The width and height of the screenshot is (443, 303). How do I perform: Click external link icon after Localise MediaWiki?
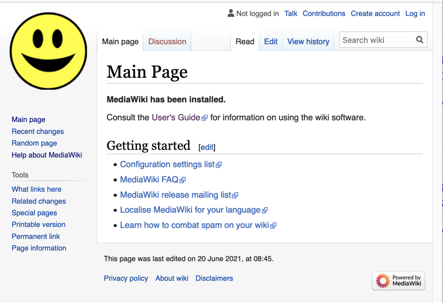[265, 210]
